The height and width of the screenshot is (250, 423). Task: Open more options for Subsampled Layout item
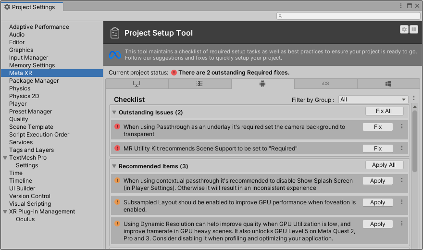402,202
